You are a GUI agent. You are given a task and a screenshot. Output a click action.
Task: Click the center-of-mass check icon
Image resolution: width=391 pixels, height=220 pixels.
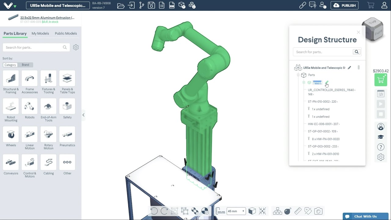(205, 211)
